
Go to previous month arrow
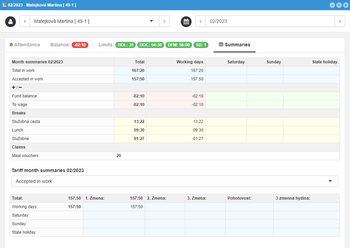200,21
